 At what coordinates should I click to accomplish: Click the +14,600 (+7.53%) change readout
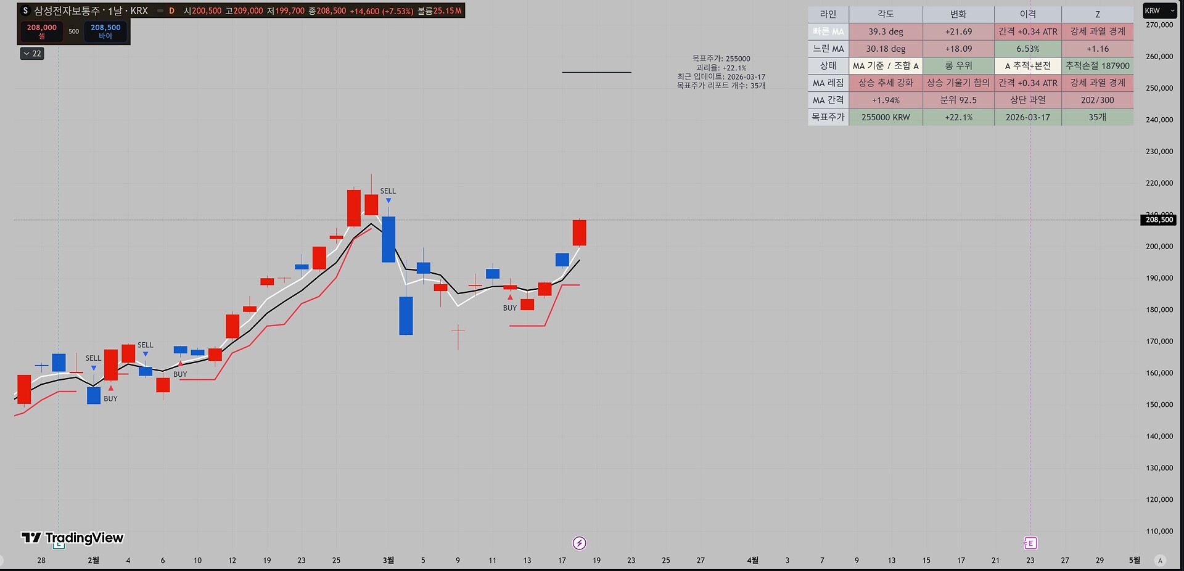click(x=381, y=11)
